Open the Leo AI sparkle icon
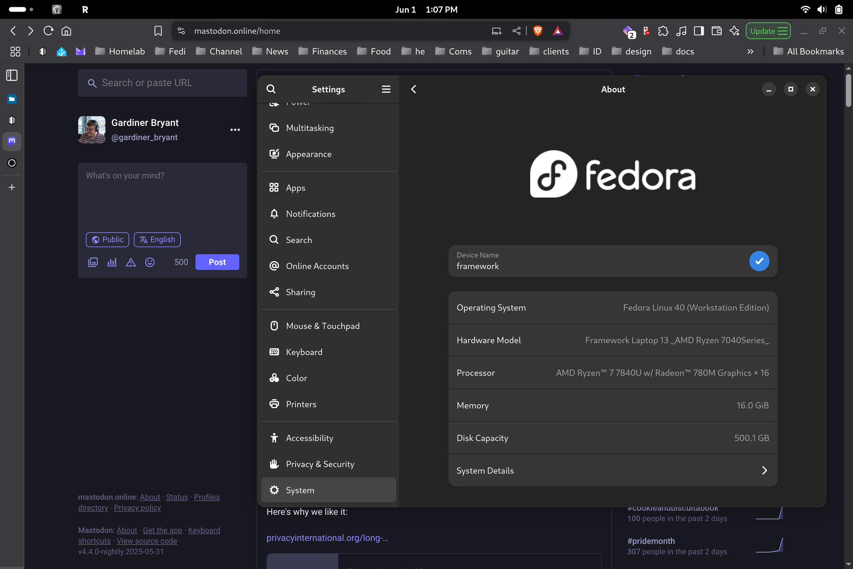Image resolution: width=853 pixels, height=569 pixels. (x=734, y=31)
